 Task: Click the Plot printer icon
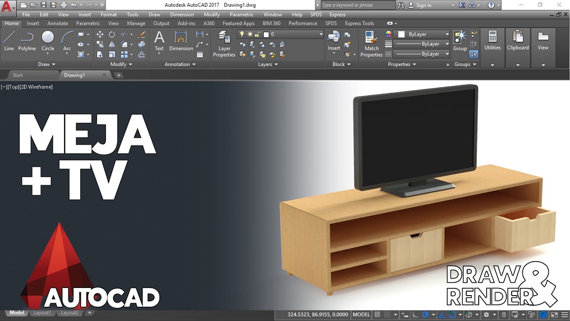(63, 5)
